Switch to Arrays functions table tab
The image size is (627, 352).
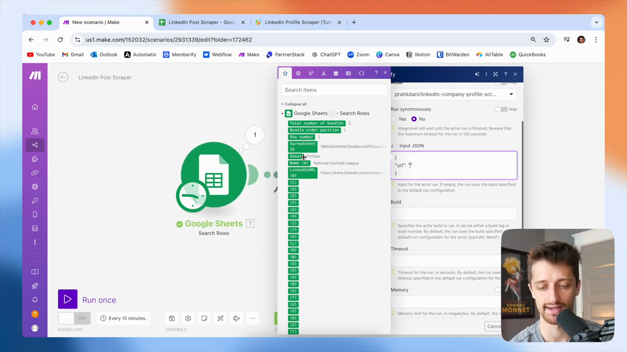348,73
